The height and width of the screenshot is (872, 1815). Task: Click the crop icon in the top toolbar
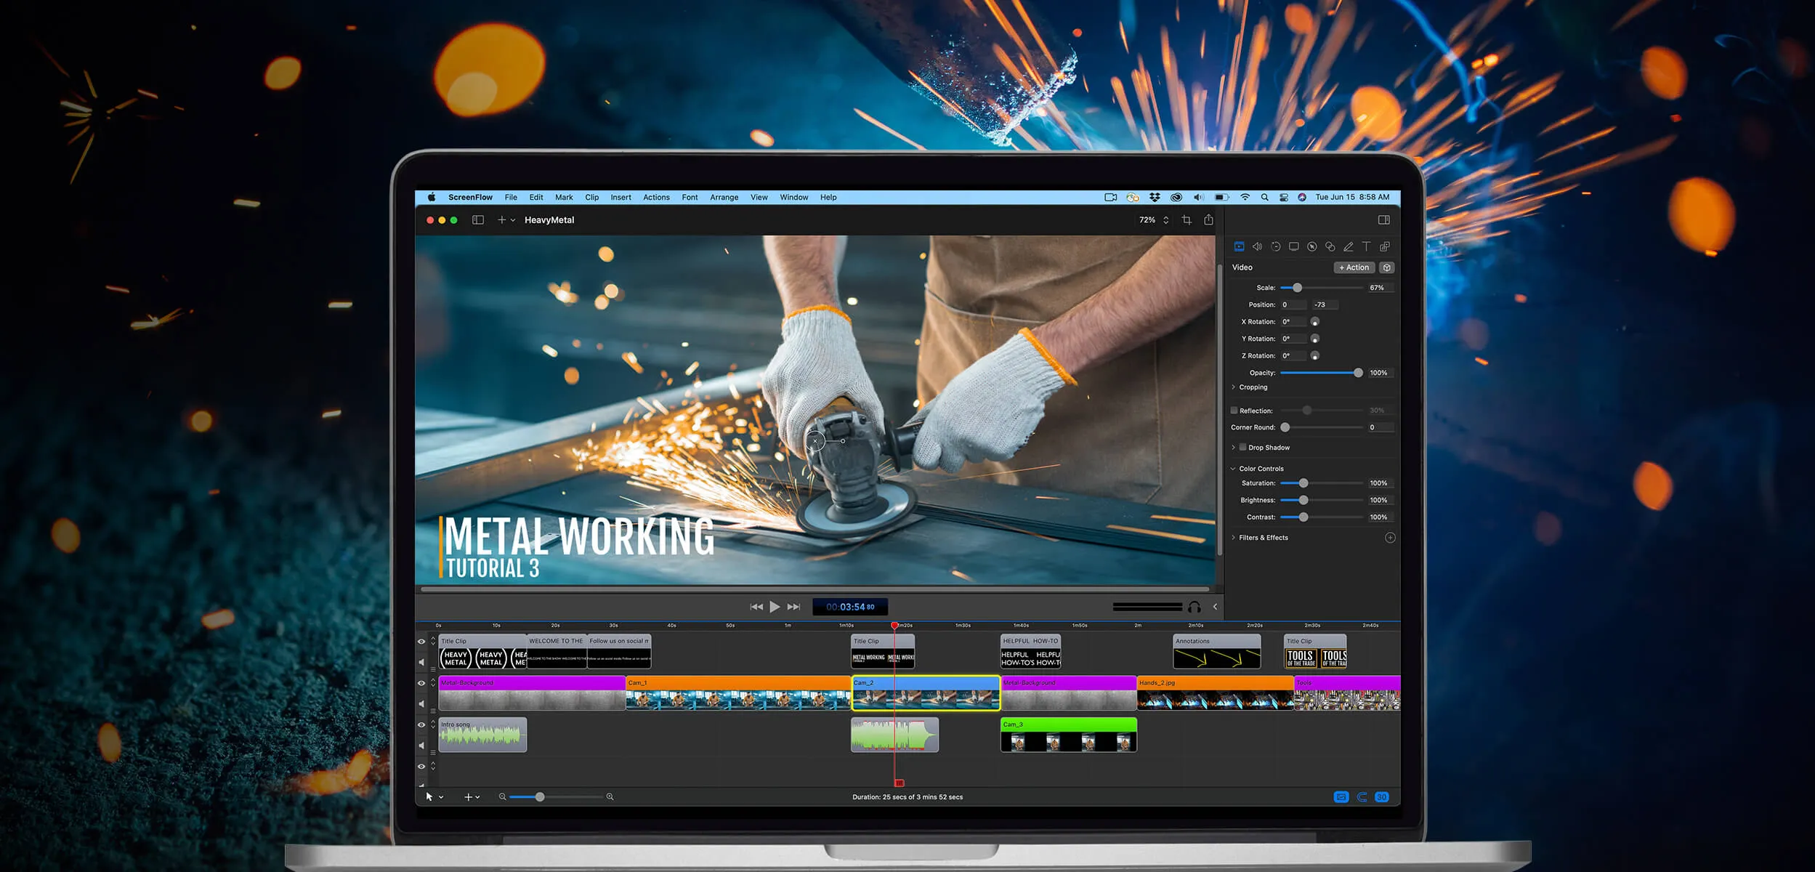click(1187, 219)
